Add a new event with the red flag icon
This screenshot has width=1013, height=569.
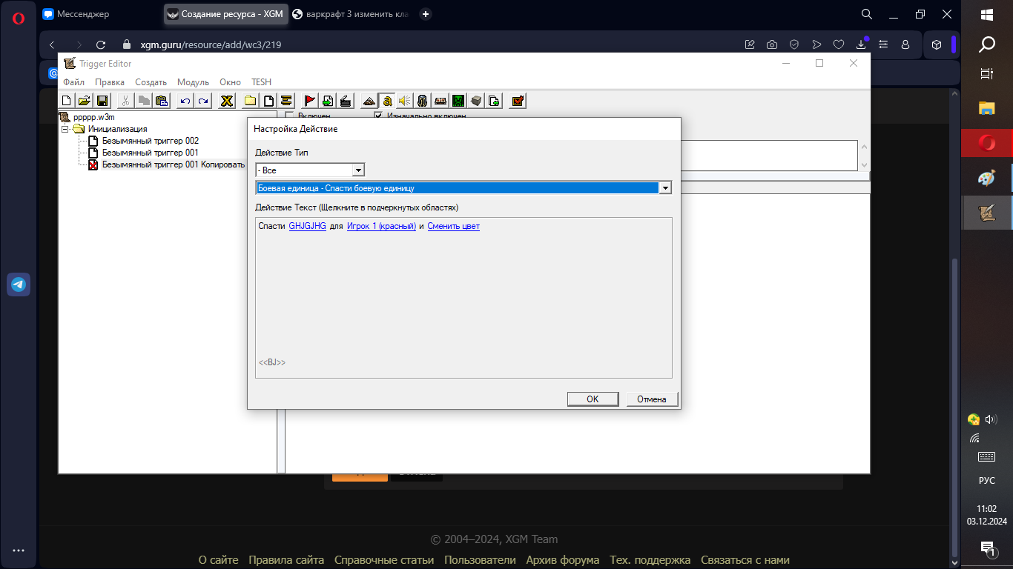(x=310, y=101)
